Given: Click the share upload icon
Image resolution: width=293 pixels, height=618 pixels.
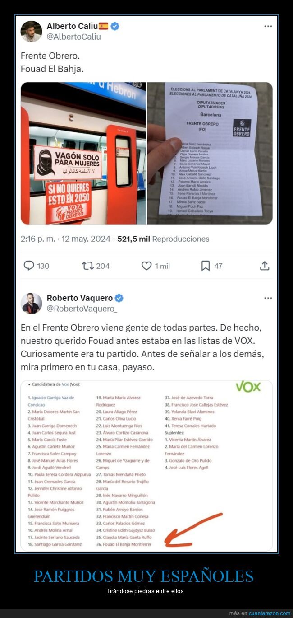Looking at the screenshot, I should [265, 266].
